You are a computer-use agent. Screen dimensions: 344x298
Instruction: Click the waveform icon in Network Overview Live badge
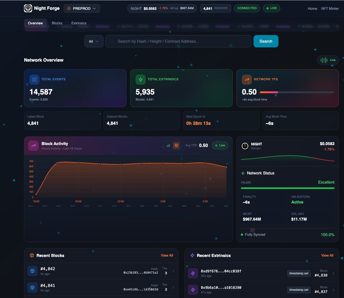tap(324, 60)
